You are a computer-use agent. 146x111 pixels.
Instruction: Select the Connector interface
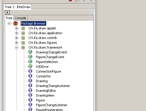click(43, 76)
